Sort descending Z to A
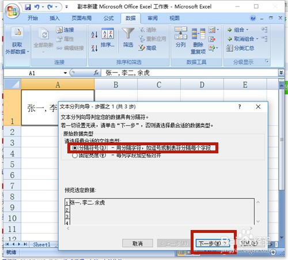 pos(94,48)
